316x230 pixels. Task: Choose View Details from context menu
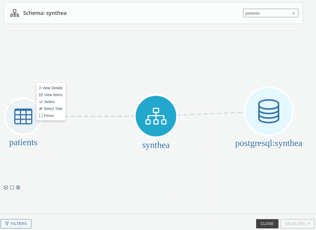(51, 88)
